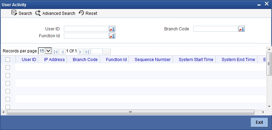Screen dimensions: 272x130
Task: Click the Go button
Action: pyautogui.click(x=107, y=52)
